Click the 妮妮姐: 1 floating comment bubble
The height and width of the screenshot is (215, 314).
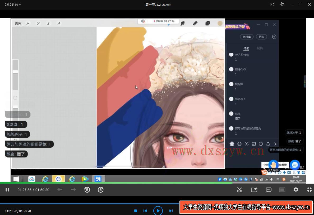[16, 124]
